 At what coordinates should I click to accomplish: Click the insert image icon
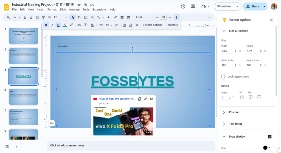pos(86,17)
